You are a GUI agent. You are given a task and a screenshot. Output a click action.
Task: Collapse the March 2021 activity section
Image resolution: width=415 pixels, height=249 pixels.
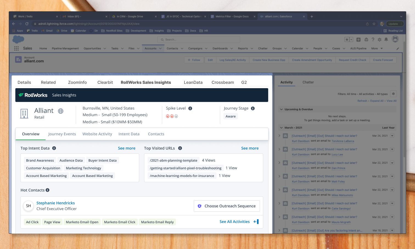coord(281,128)
